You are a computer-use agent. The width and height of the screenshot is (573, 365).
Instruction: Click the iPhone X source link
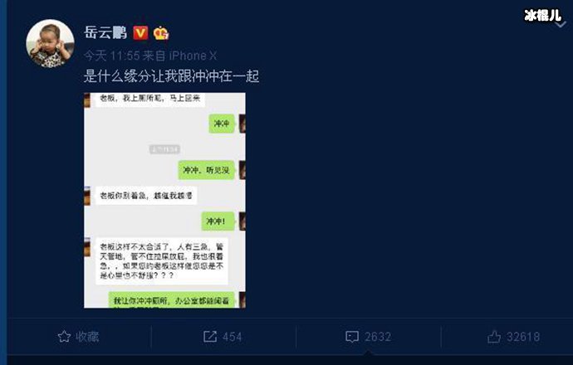point(193,56)
